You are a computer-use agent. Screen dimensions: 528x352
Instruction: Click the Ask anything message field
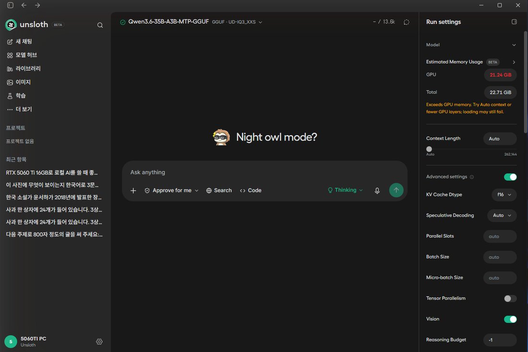pos(264,172)
